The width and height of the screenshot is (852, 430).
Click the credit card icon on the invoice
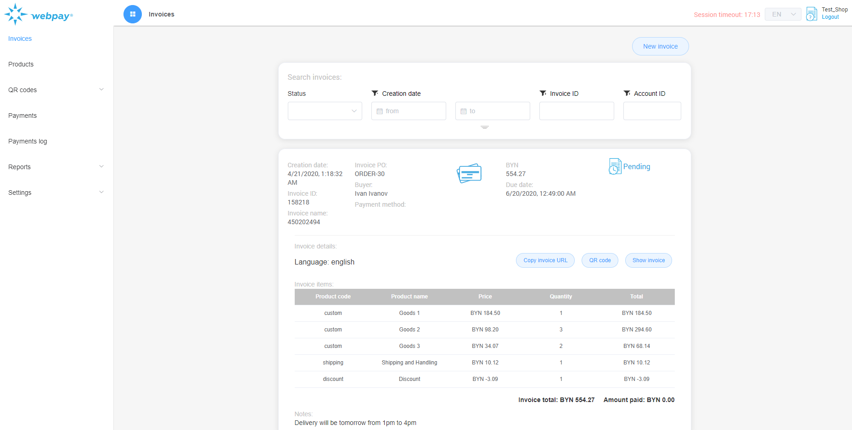click(x=469, y=173)
